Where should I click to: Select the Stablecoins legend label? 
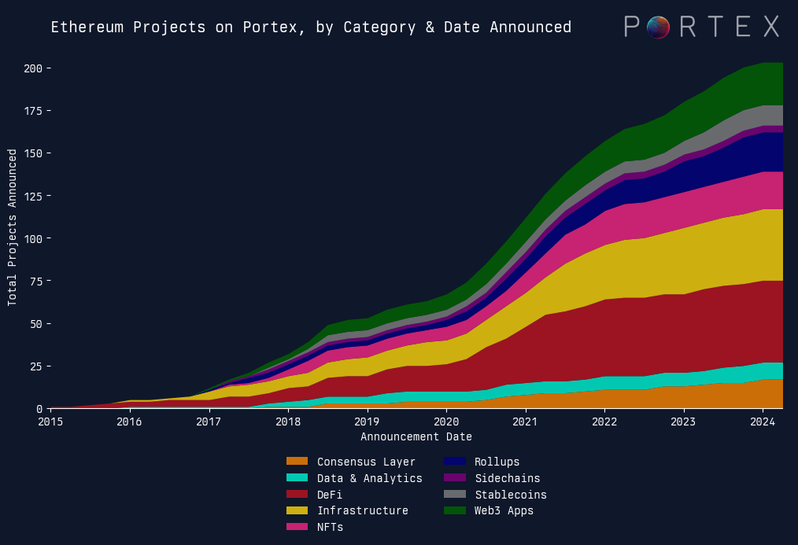coord(511,495)
